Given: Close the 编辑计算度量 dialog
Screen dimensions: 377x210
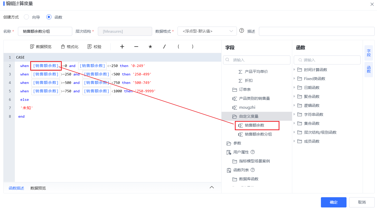Looking at the screenshot, I should click(x=372, y=4).
